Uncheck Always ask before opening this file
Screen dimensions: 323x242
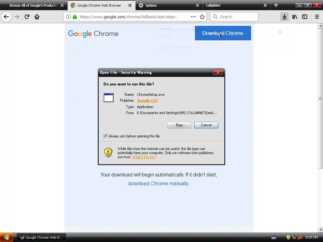[x=105, y=136]
